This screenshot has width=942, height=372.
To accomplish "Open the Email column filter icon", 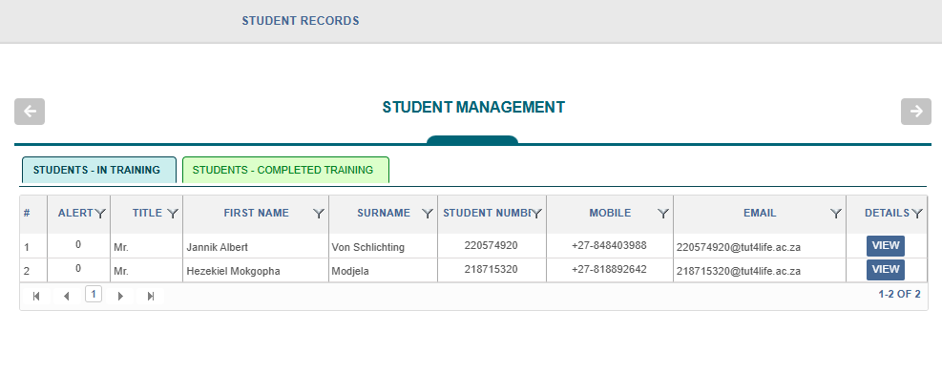I will tap(836, 213).
